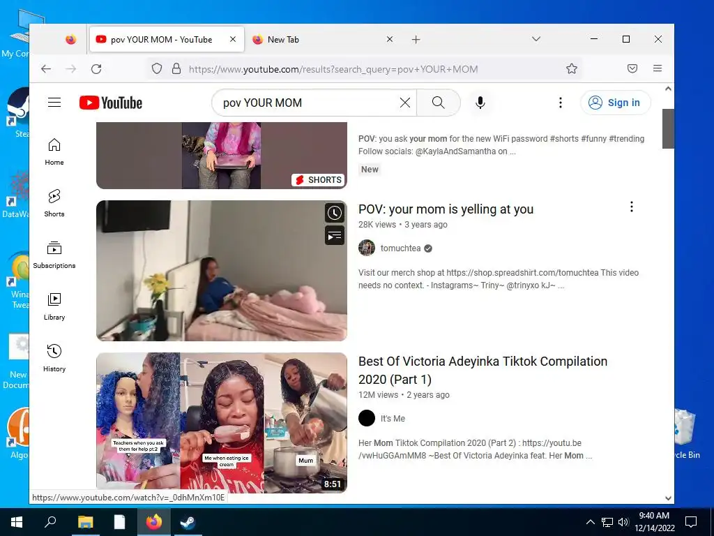Go back with browser back arrow
The image size is (714, 536).
click(46, 69)
